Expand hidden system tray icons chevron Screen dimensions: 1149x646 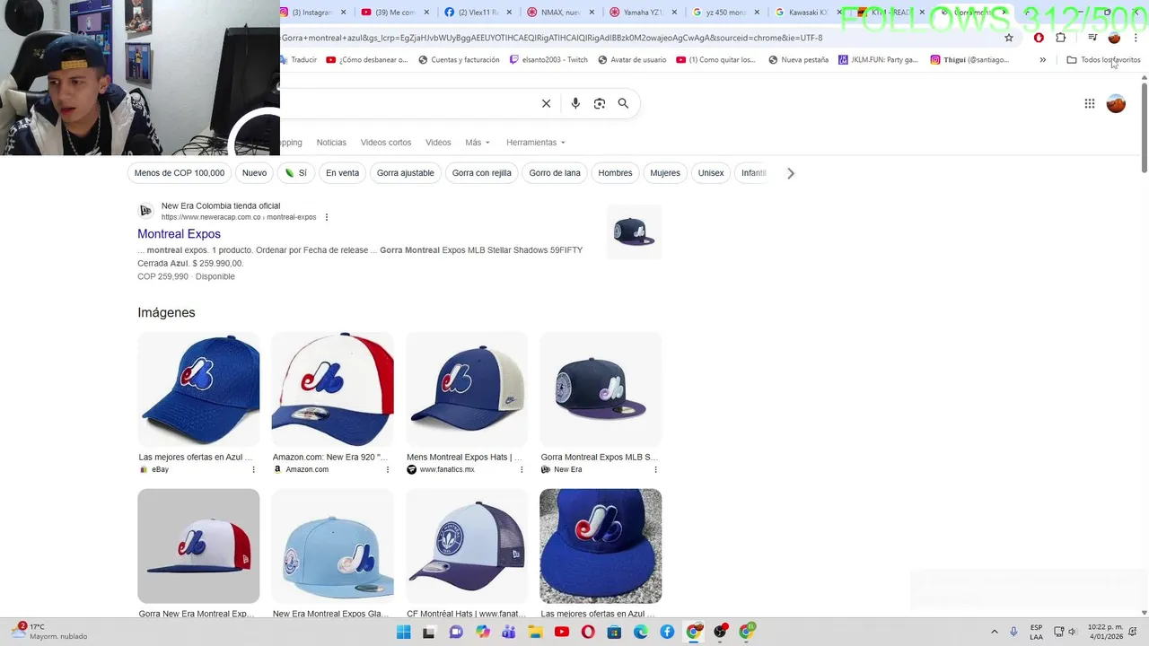coord(994,633)
